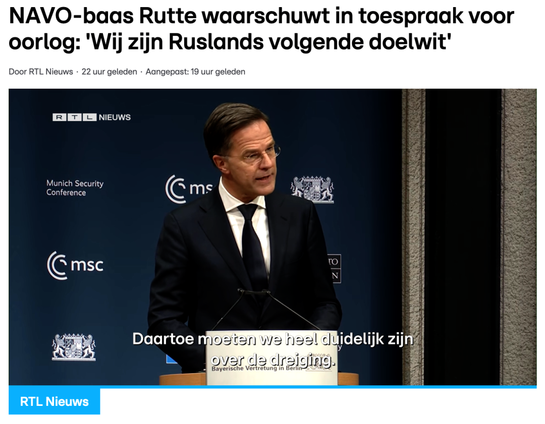Click the dark doorway right of the speaker
The image size is (545, 424).
[463, 237]
